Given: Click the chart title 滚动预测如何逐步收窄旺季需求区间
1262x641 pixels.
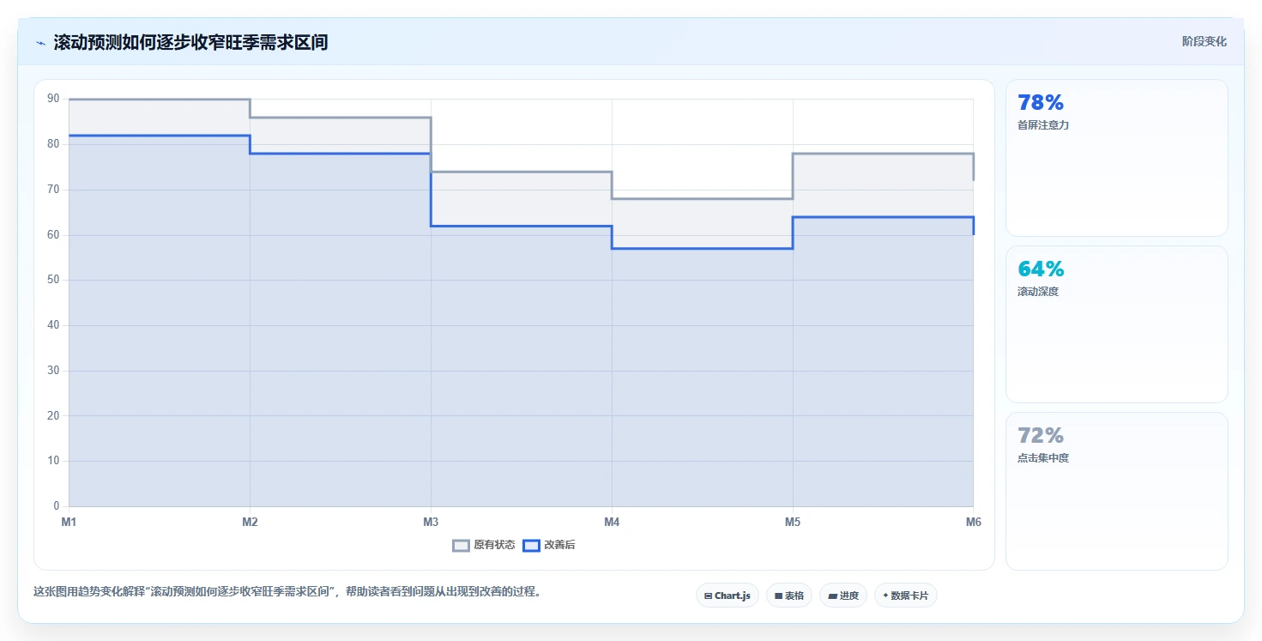Looking at the screenshot, I should pyautogui.click(x=190, y=42).
